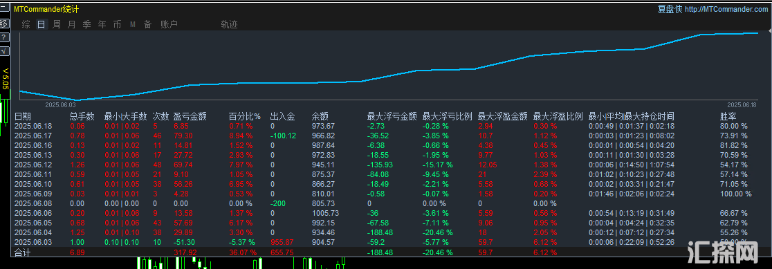Open the 轨迹 (trajectory) tab
Image resolution: width=772 pixels, height=269 pixels.
point(230,25)
